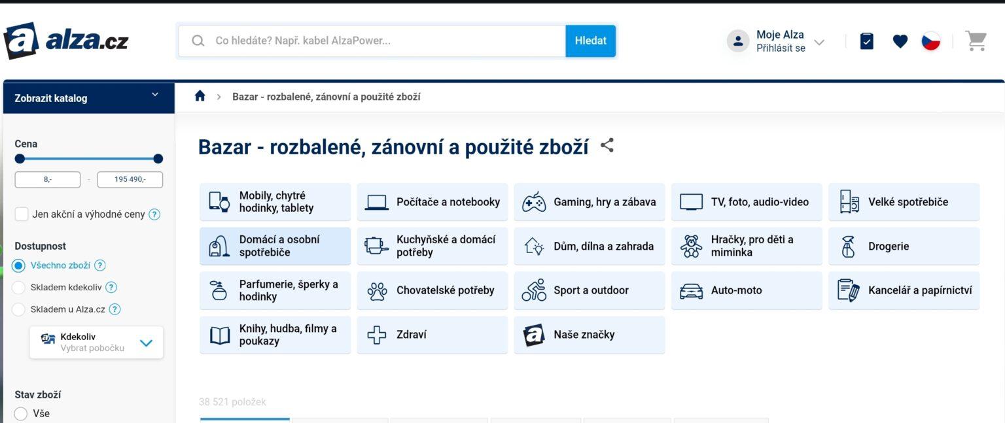Click the heart wishlist icon
Screen dimensions: 1005x423
click(900, 41)
